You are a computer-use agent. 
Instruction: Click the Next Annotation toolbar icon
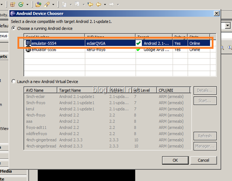coord(64,4)
